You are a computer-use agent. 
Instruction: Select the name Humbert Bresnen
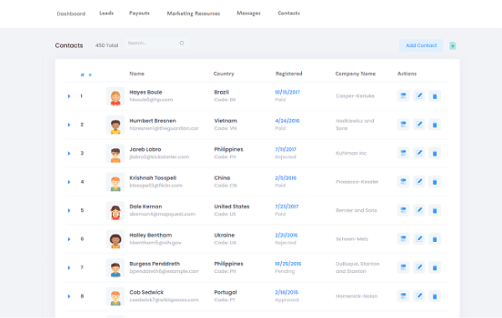(153, 121)
